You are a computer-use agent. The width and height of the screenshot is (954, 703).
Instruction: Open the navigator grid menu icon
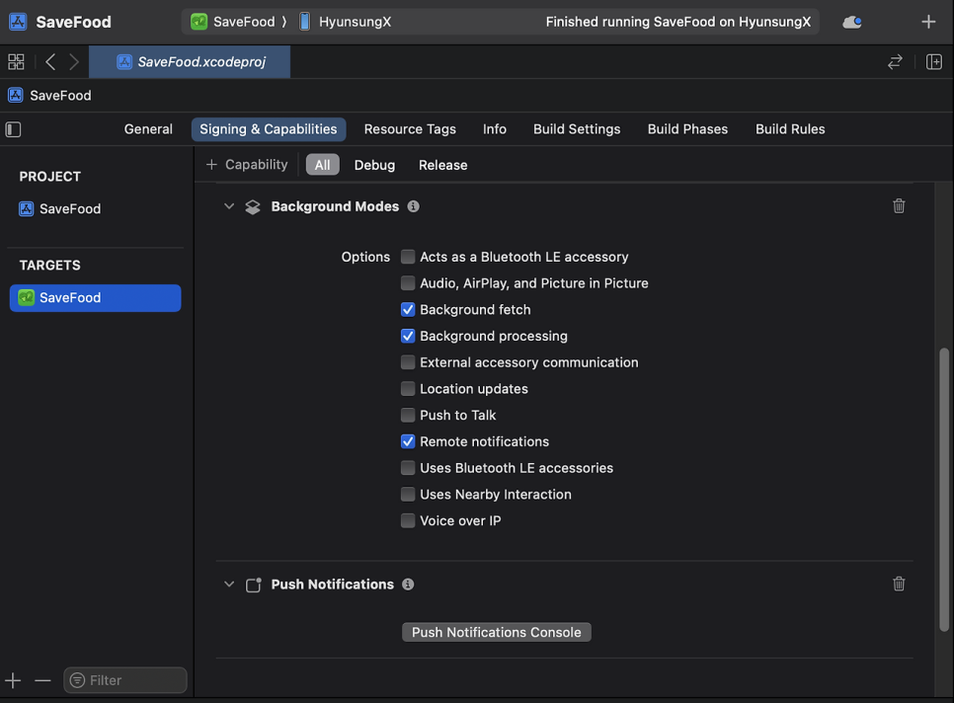tap(16, 62)
